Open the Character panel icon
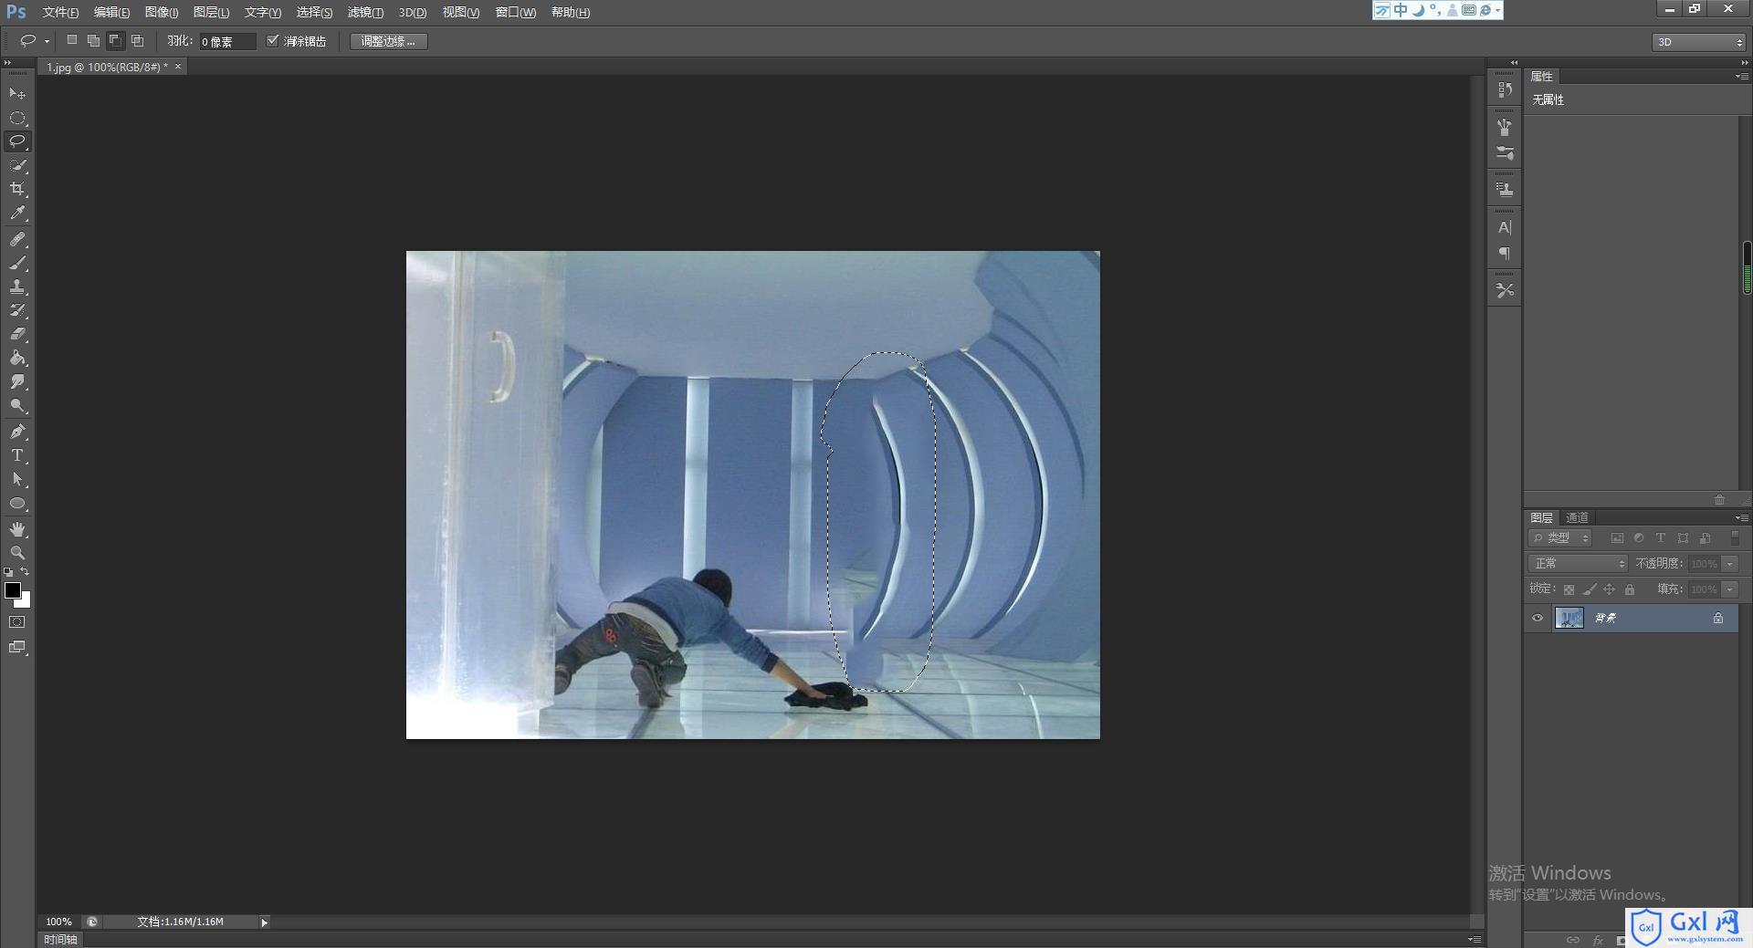The image size is (1753, 948). point(1505,227)
